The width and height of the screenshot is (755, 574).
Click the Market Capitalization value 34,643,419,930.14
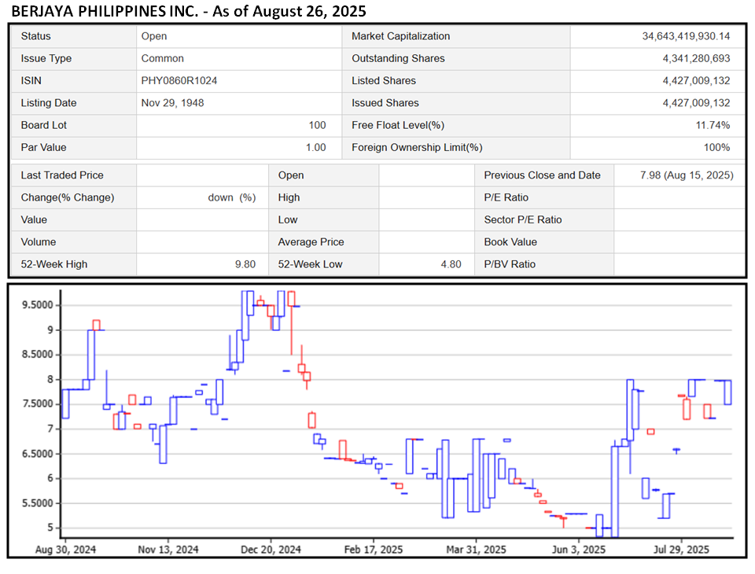click(x=686, y=36)
